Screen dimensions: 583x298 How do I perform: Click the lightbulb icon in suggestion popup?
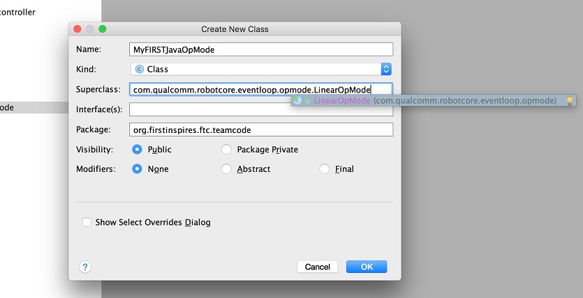[570, 101]
